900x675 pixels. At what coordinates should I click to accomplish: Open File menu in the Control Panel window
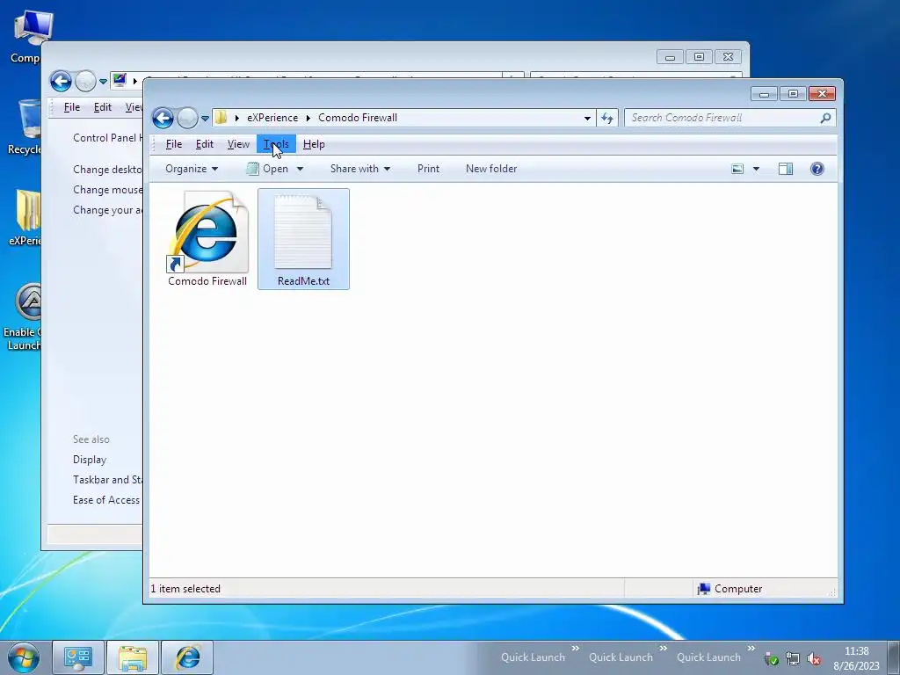click(x=72, y=107)
